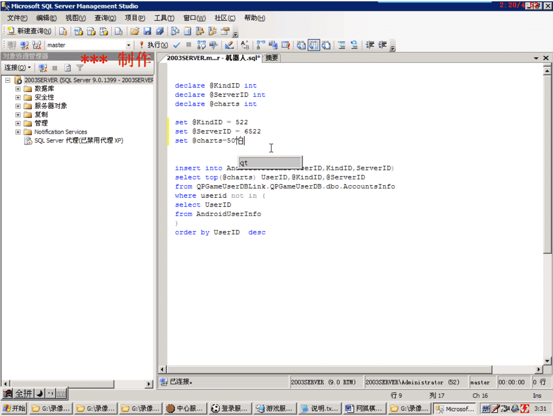Save the script using the floppy disk icon
Screen dimensions: 553x416
click(x=147, y=31)
